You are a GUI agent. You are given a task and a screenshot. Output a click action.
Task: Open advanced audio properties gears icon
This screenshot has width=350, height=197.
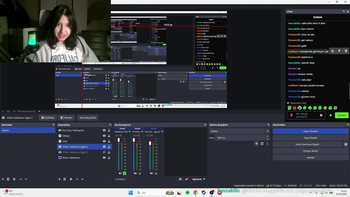187,179
